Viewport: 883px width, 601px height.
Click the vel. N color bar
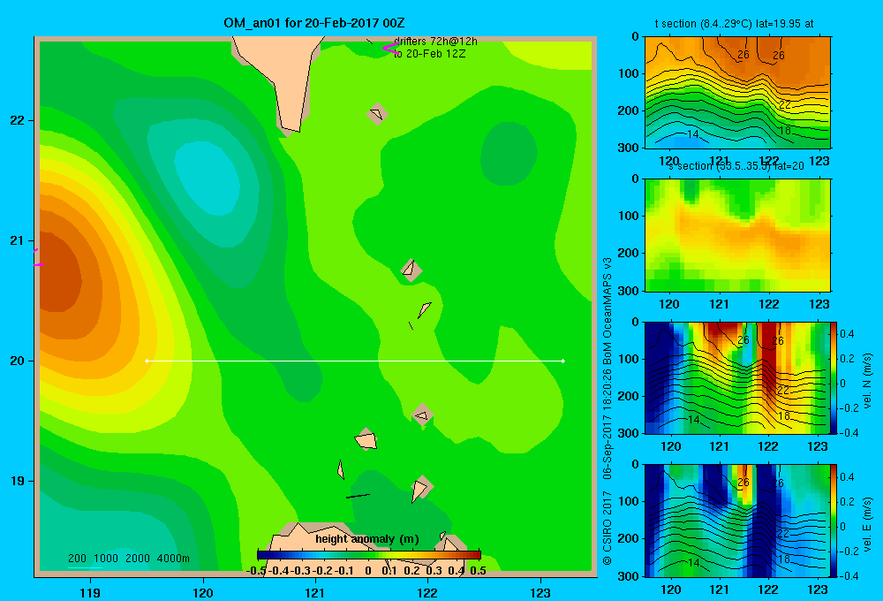point(834,377)
